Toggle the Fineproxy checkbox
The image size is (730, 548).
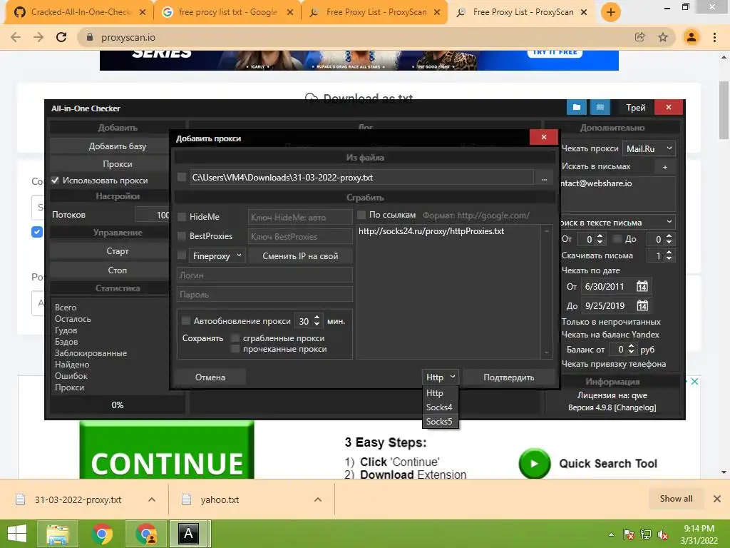point(182,255)
